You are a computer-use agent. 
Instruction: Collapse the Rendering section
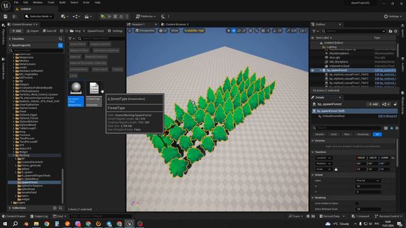tap(313, 198)
